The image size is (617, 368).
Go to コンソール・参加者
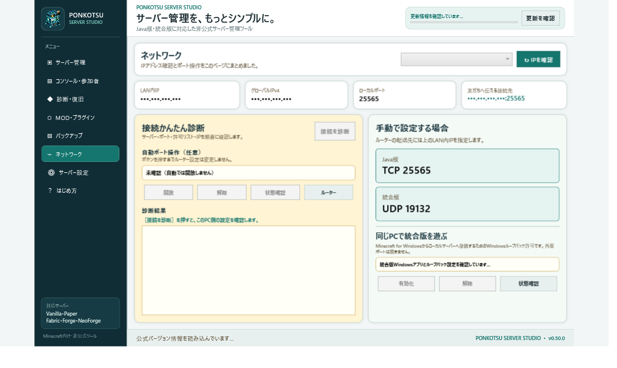point(80,81)
